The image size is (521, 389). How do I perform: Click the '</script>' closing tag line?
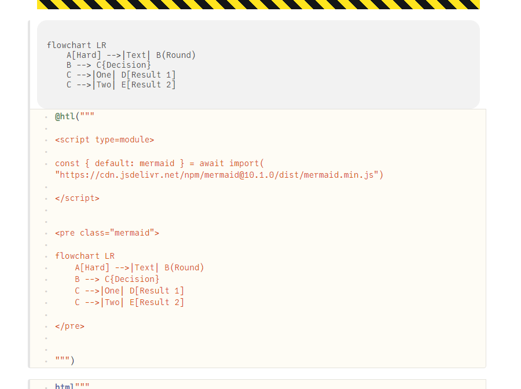pos(77,199)
